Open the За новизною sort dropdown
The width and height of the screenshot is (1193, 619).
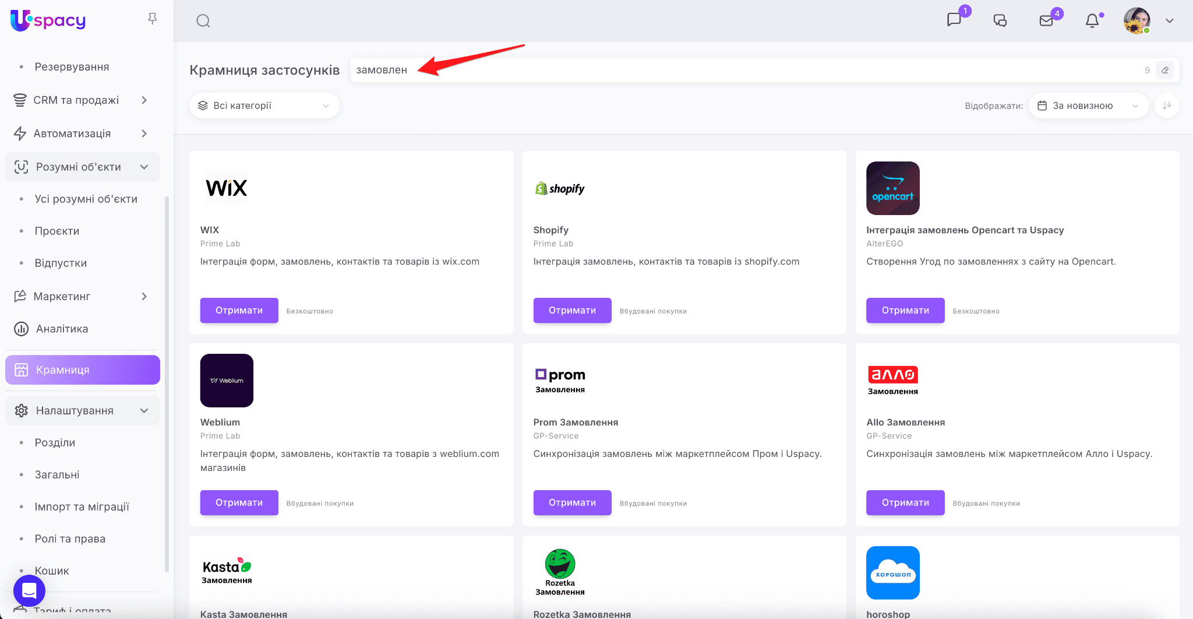click(x=1089, y=105)
